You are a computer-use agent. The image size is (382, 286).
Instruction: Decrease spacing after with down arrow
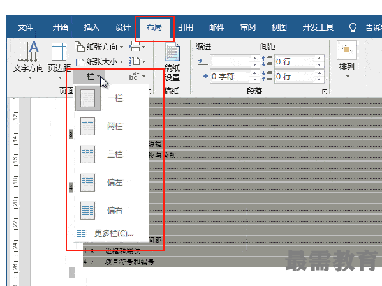[319, 79]
